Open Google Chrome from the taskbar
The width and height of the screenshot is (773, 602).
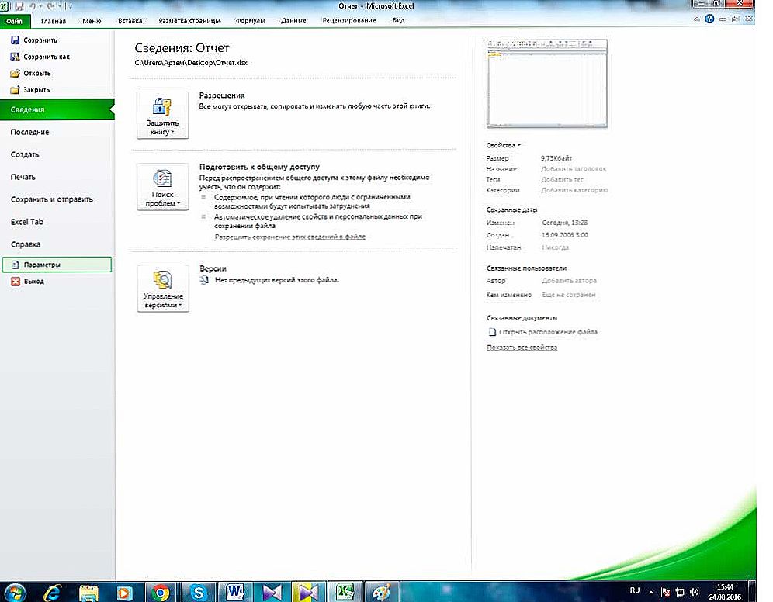coord(161,593)
